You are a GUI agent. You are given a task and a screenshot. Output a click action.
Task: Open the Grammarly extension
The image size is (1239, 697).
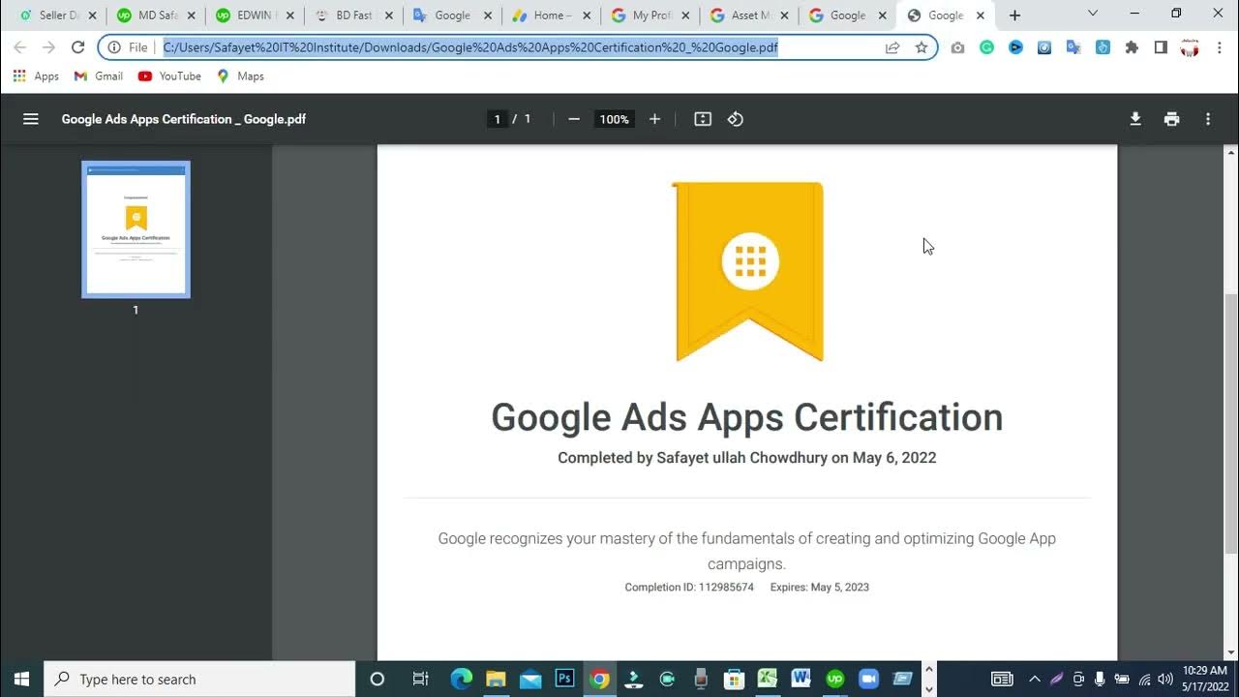pos(986,46)
